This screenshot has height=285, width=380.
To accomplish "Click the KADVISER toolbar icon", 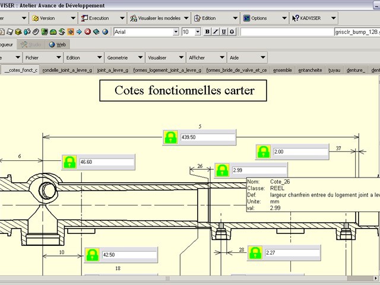I will point(295,18).
